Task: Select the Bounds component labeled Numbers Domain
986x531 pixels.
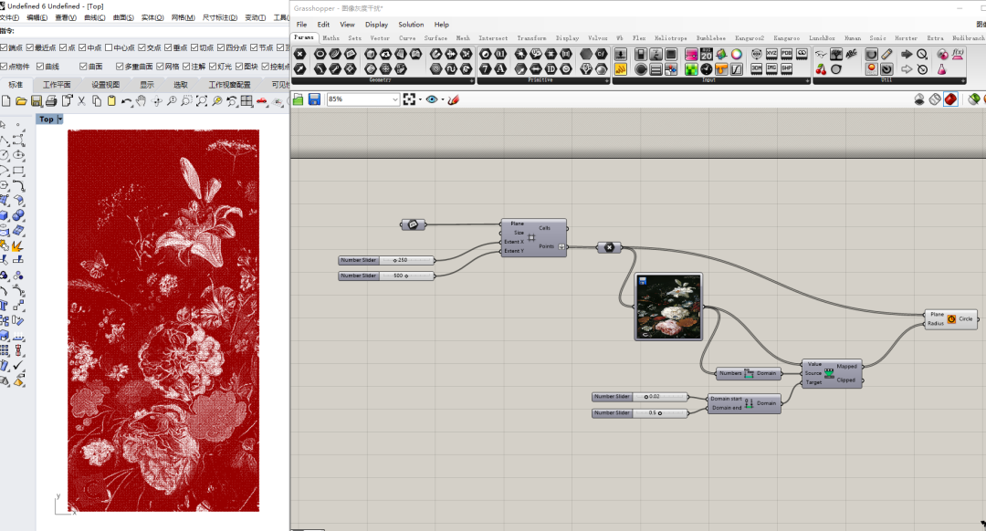Action: pos(749,373)
